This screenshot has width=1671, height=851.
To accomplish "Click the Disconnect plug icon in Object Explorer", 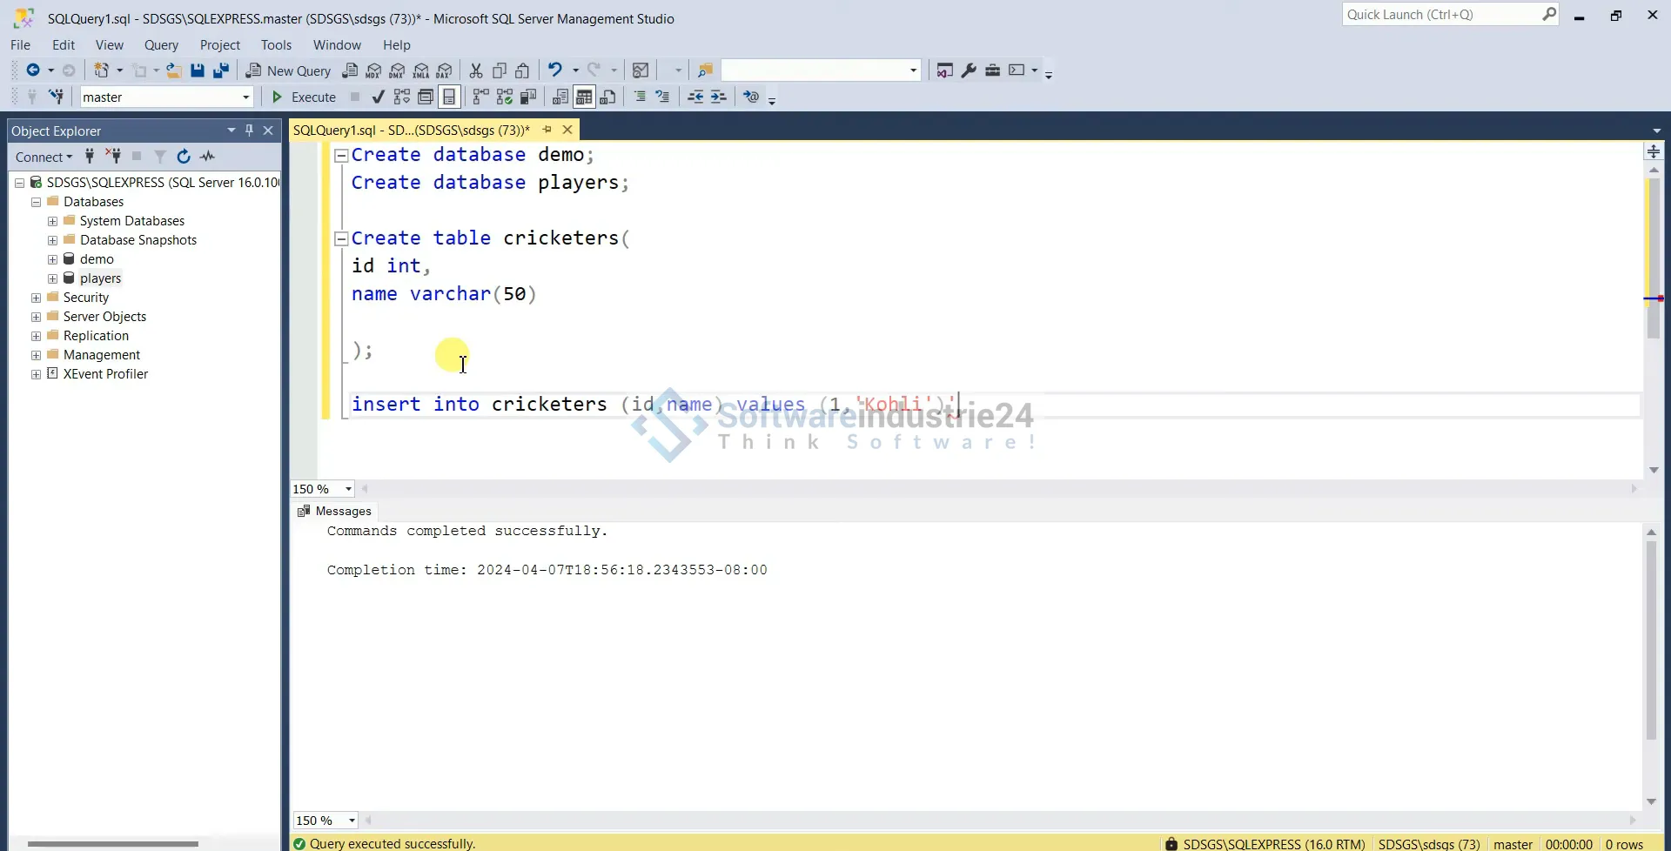I will [113, 157].
